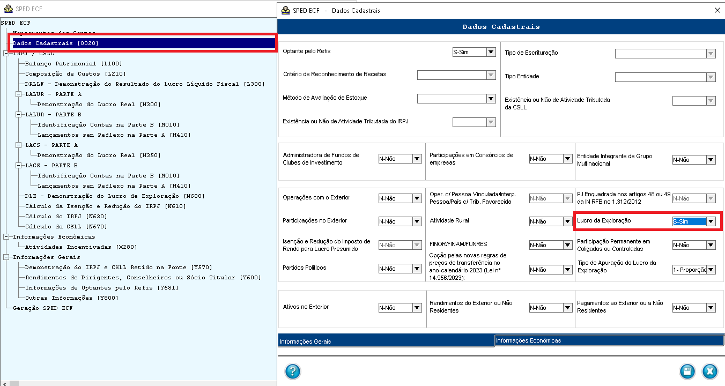Close the Dados Cadastrais dialog
The width and height of the screenshot is (725, 386).
click(717, 10)
